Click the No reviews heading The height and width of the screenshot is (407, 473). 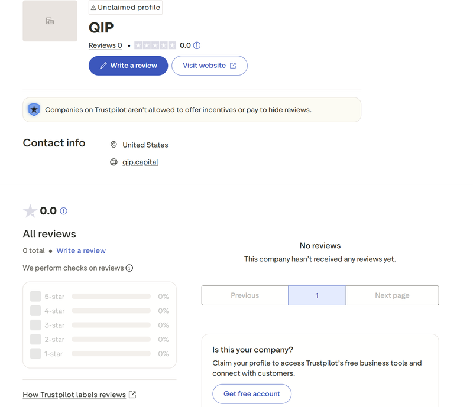pyautogui.click(x=320, y=245)
